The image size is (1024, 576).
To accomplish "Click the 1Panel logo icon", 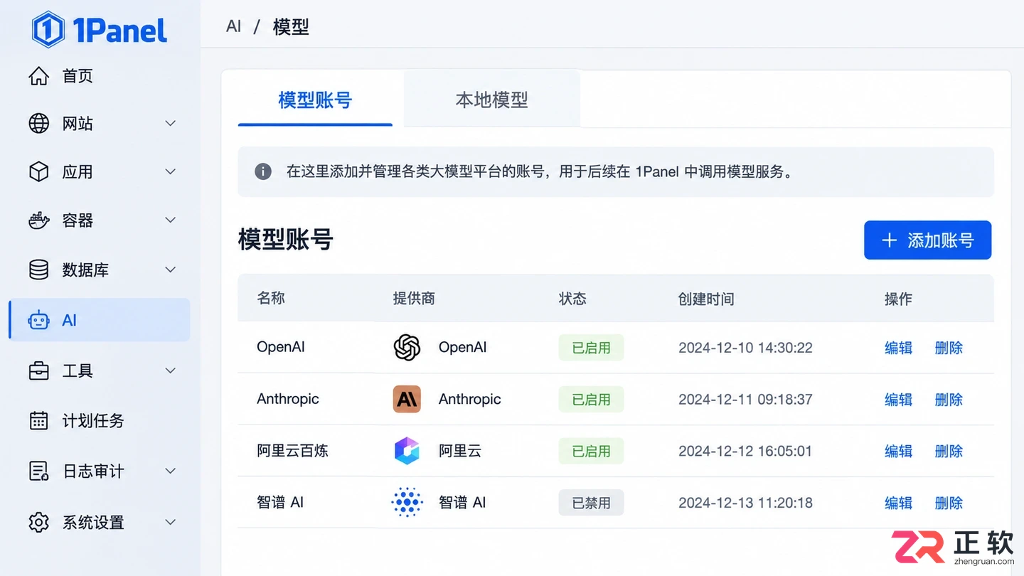I will [48, 29].
